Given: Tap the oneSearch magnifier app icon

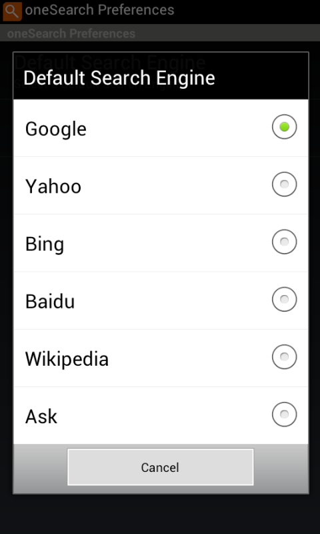Looking at the screenshot, I should [x=12, y=11].
